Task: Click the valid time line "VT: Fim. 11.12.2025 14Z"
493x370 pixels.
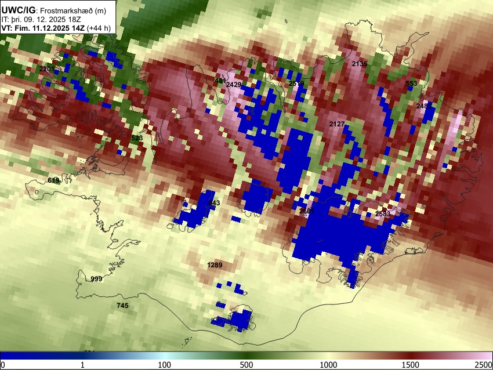Action: [x=43, y=28]
